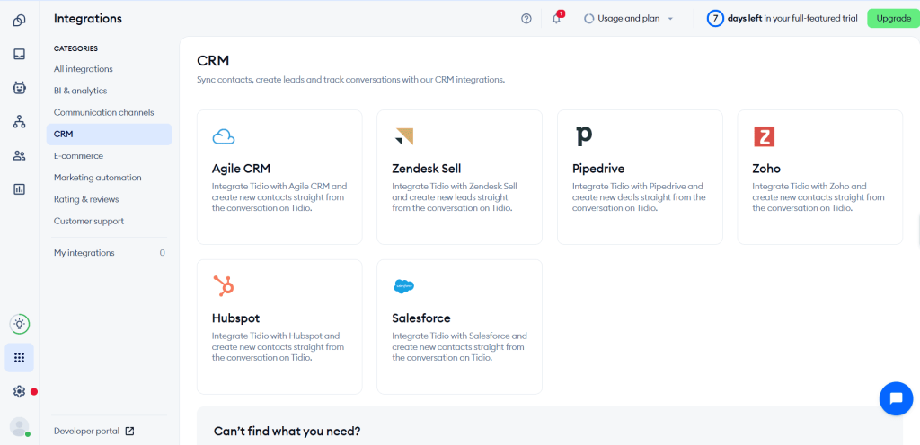
Task: Open the settings gear icon
Action: [20, 391]
